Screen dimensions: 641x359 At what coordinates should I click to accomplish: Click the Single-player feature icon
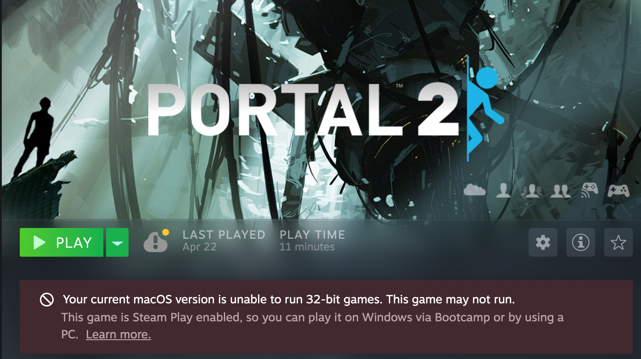503,191
